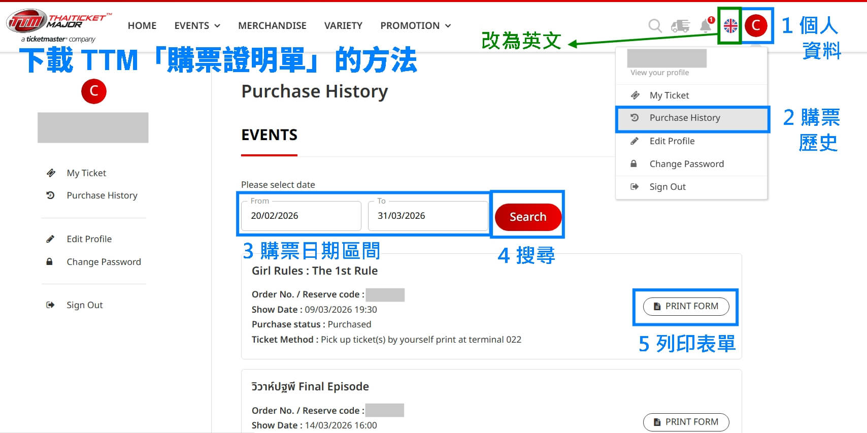Click the search magnifier icon in header
867x433 pixels.
655,25
